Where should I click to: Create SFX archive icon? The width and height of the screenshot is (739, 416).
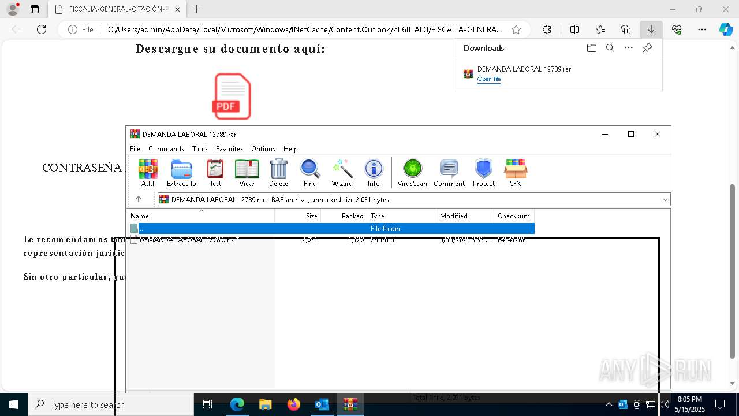[516, 173]
